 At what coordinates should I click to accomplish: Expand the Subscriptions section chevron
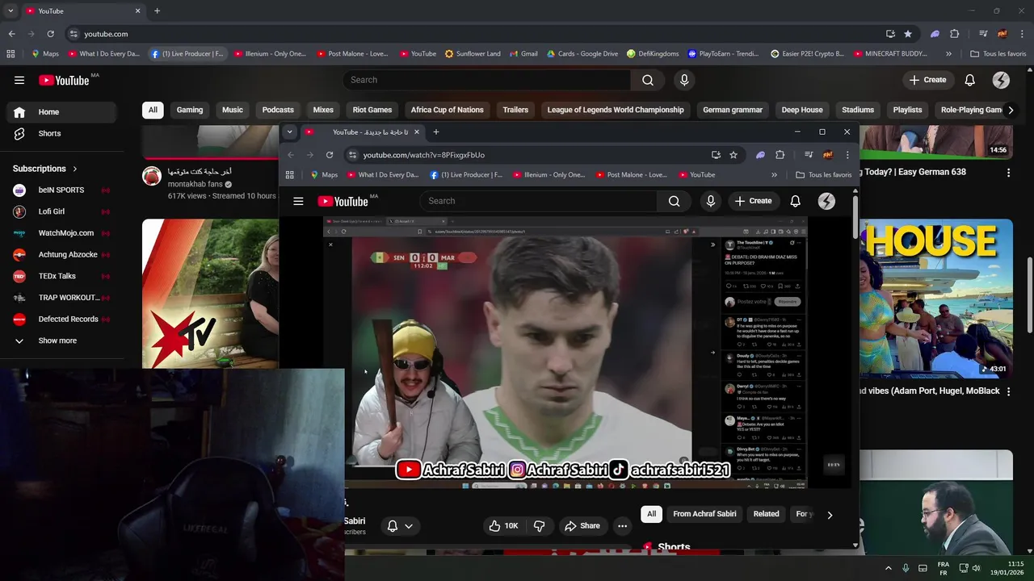[x=75, y=169]
